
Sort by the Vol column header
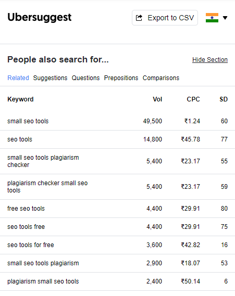tap(157, 99)
